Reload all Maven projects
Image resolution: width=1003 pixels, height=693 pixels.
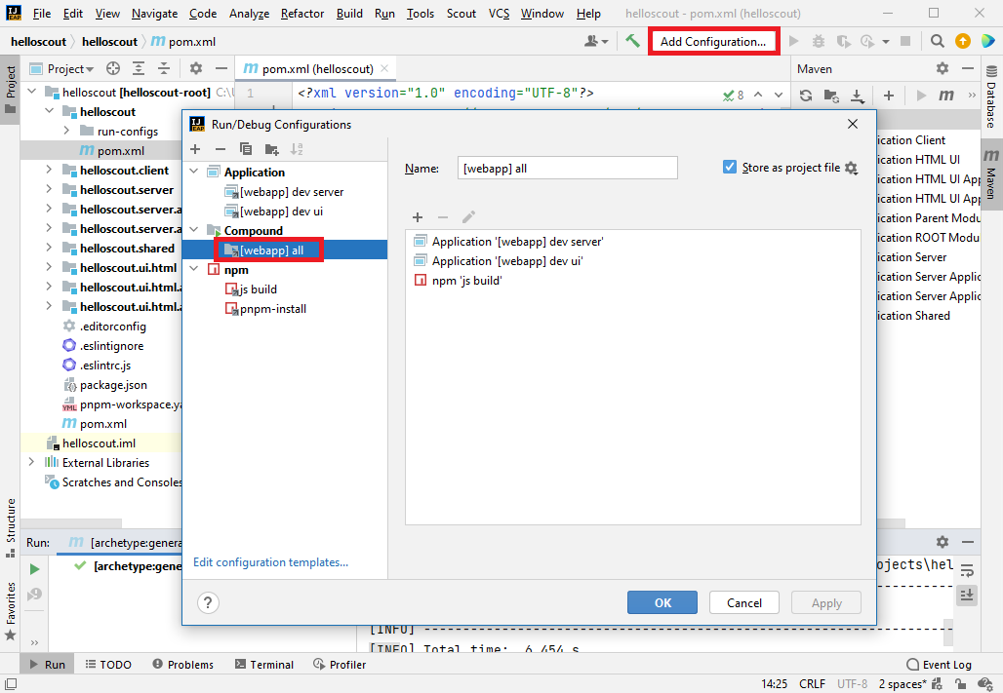tap(806, 96)
